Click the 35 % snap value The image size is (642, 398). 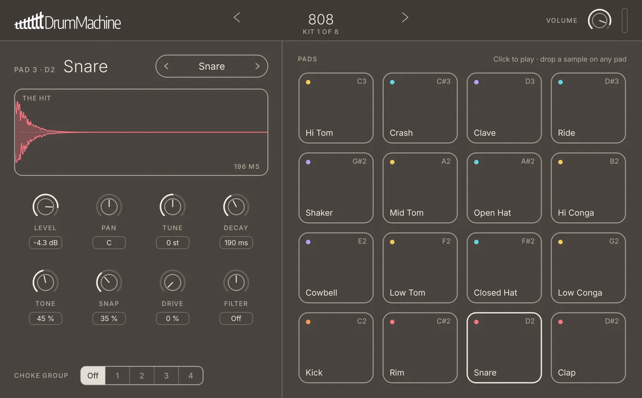coord(109,318)
